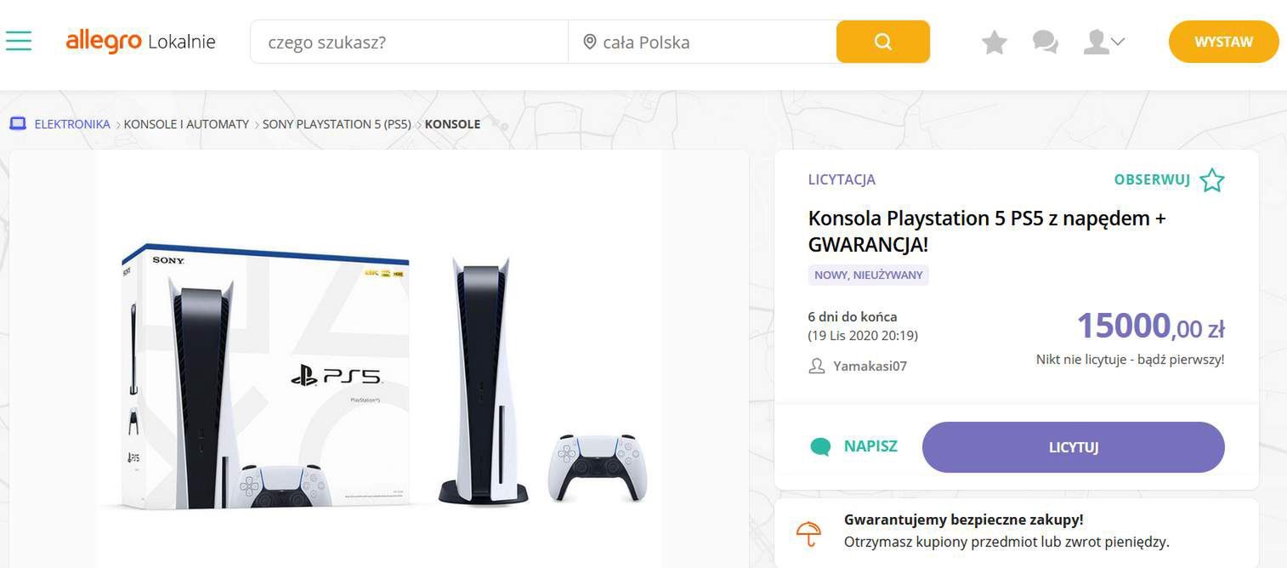
Task: Expand the account menu chevron
Action: (x=1118, y=42)
